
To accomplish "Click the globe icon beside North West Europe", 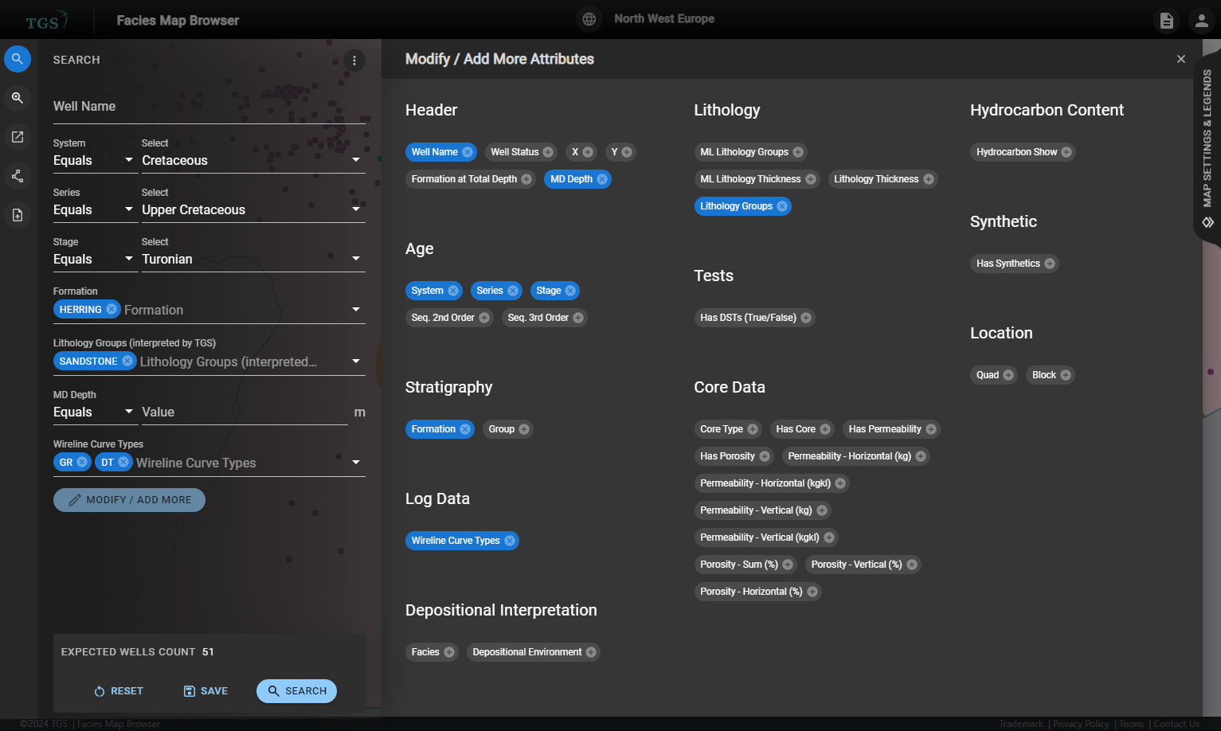I will click(589, 18).
